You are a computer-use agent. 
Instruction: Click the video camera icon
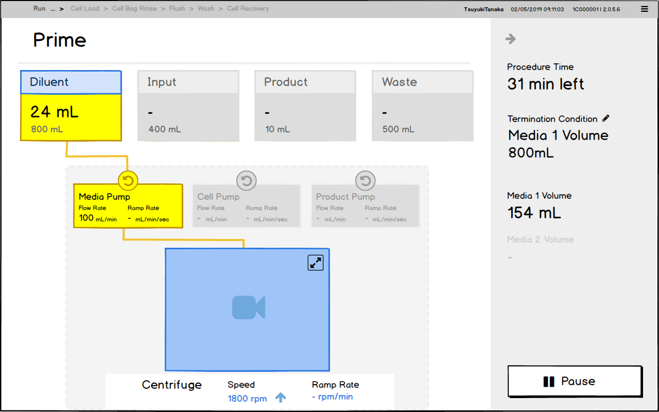tap(249, 307)
